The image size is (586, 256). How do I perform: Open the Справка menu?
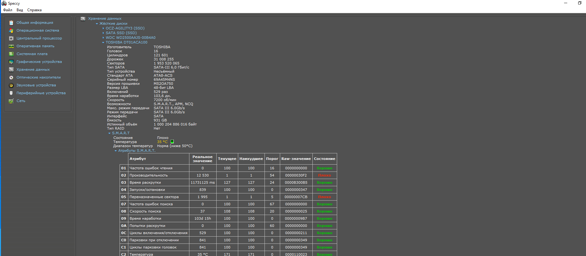(x=34, y=10)
